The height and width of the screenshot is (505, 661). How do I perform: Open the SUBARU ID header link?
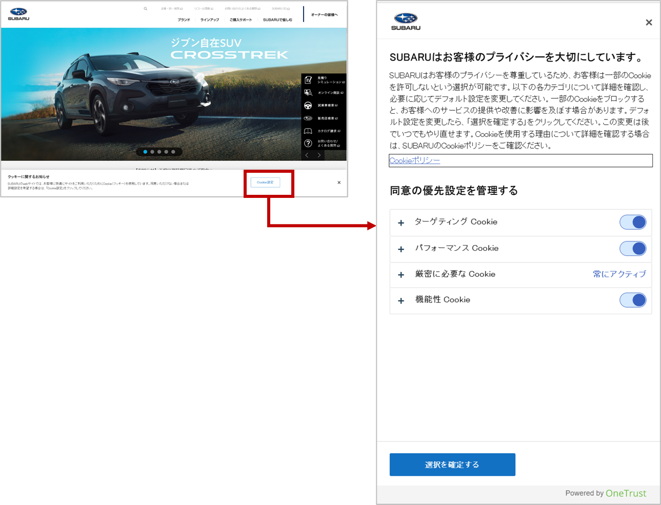281,9
